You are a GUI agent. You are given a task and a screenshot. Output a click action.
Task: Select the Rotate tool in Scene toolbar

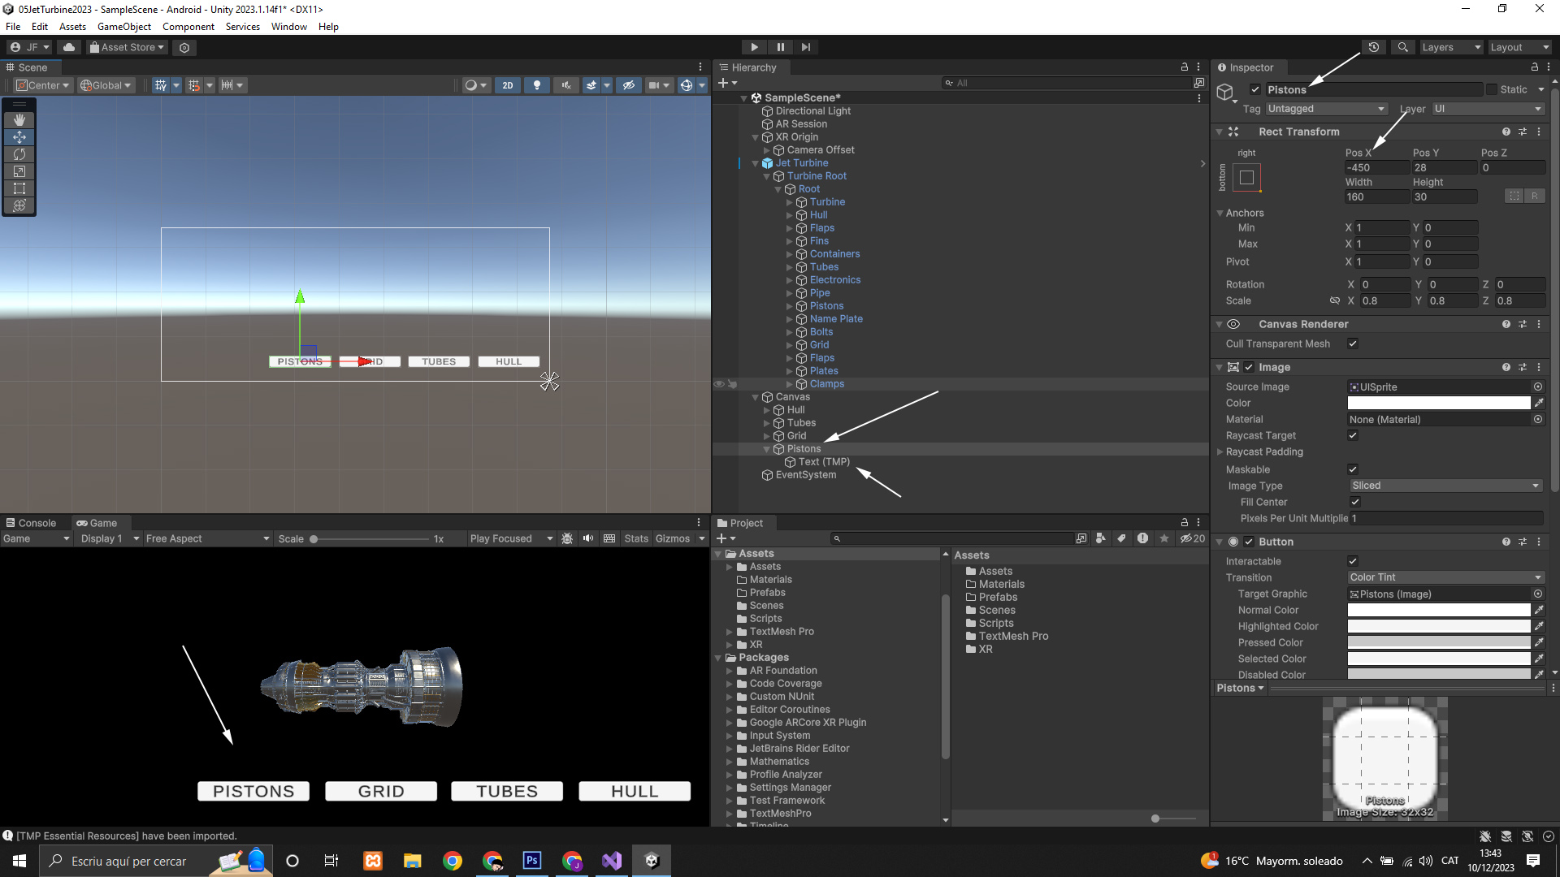coord(19,154)
